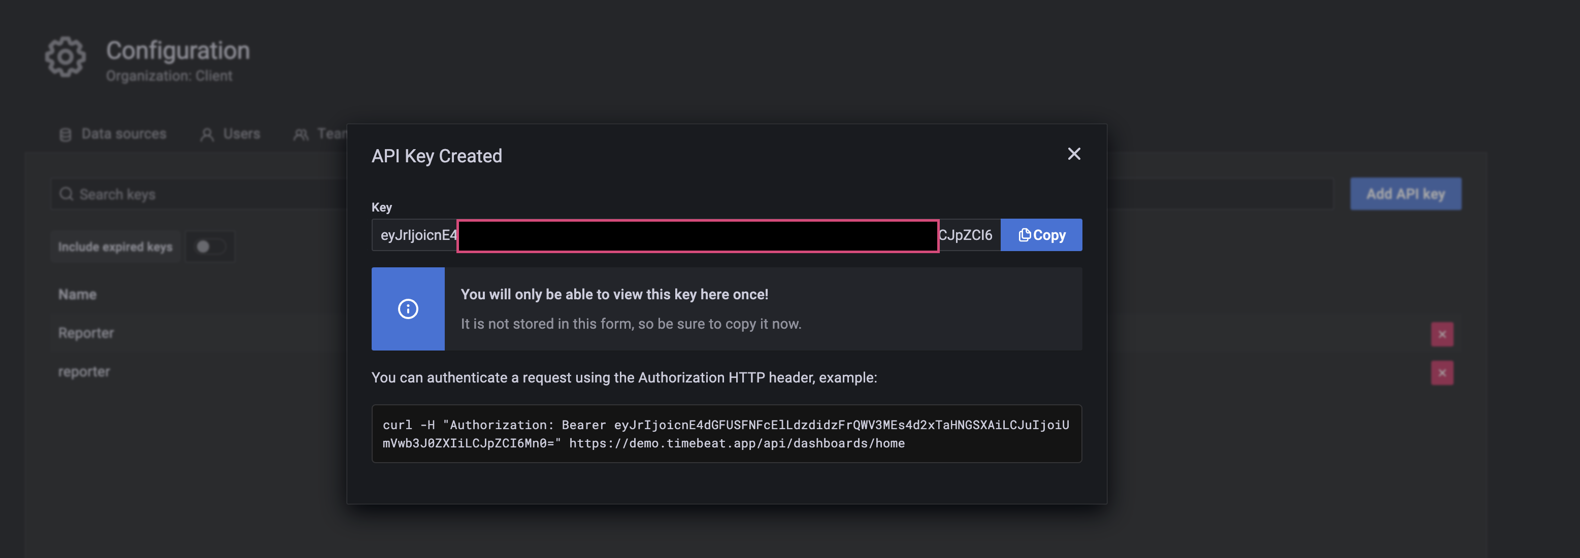Close the API Key Created dialog
Screen dimensions: 1580x558
click(1073, 154)
